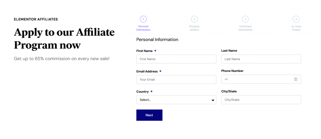The width and height of the screenshot is (321, 139).
Task: Select the Your Email input box
Action: [176, 79]
